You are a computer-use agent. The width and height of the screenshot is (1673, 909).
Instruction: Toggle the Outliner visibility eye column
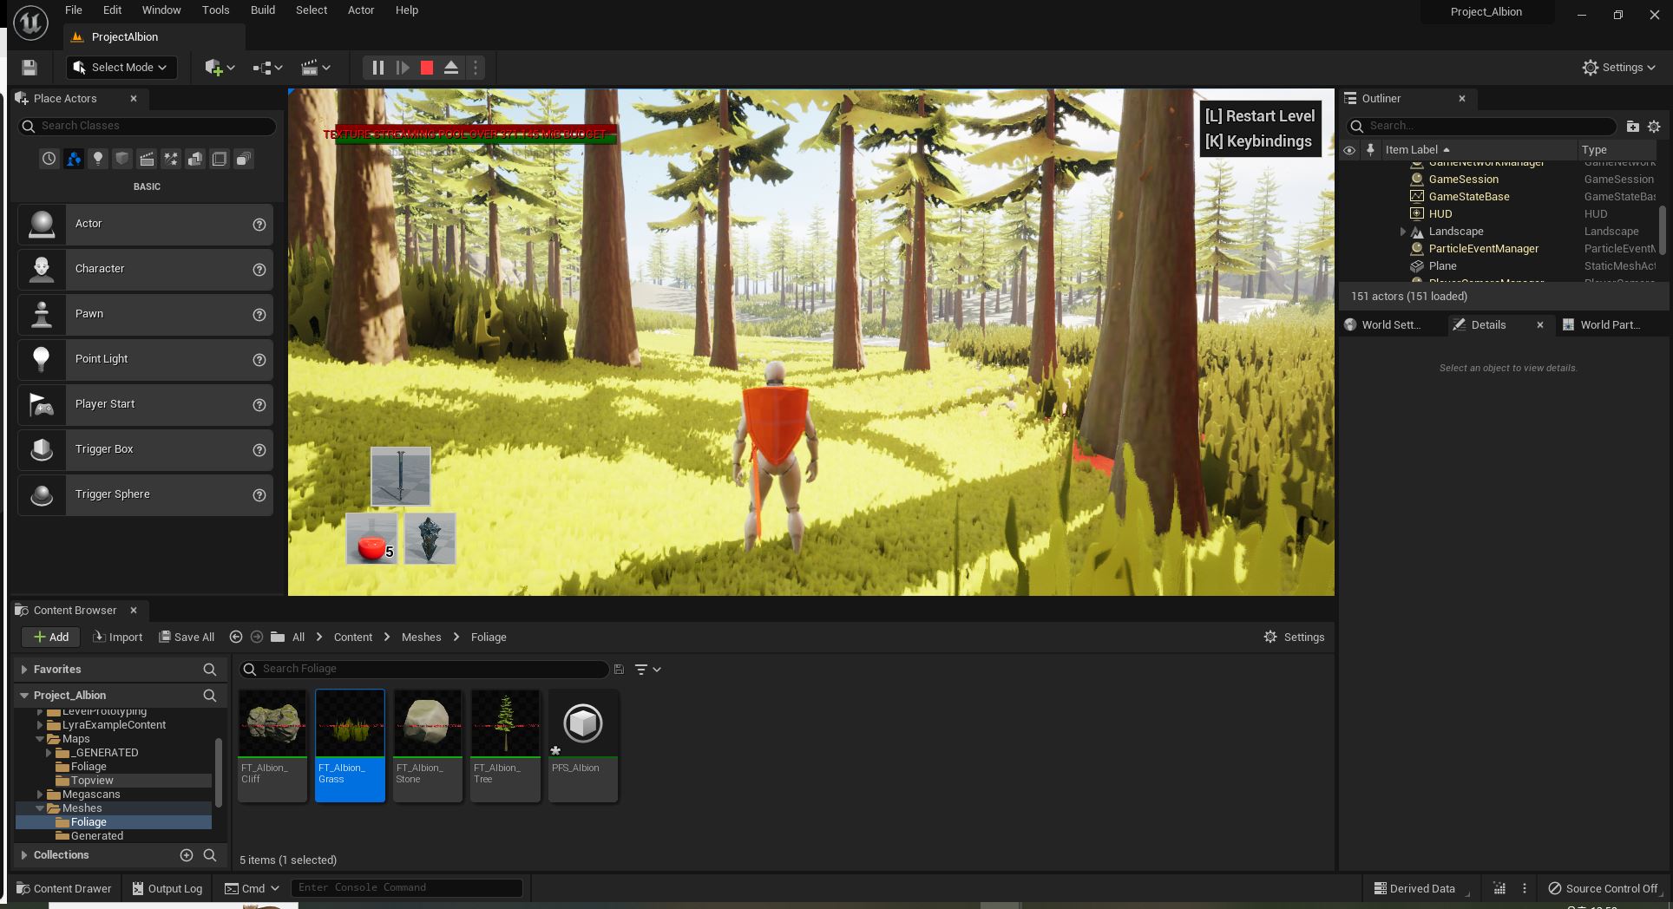(x=1349, y=150)
